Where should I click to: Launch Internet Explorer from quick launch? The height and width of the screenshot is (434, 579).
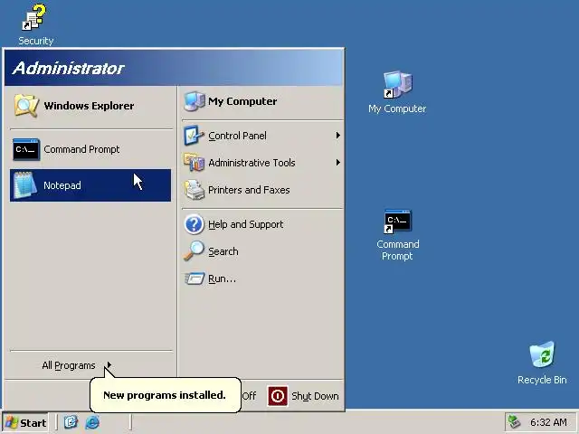tap(92, 422)
